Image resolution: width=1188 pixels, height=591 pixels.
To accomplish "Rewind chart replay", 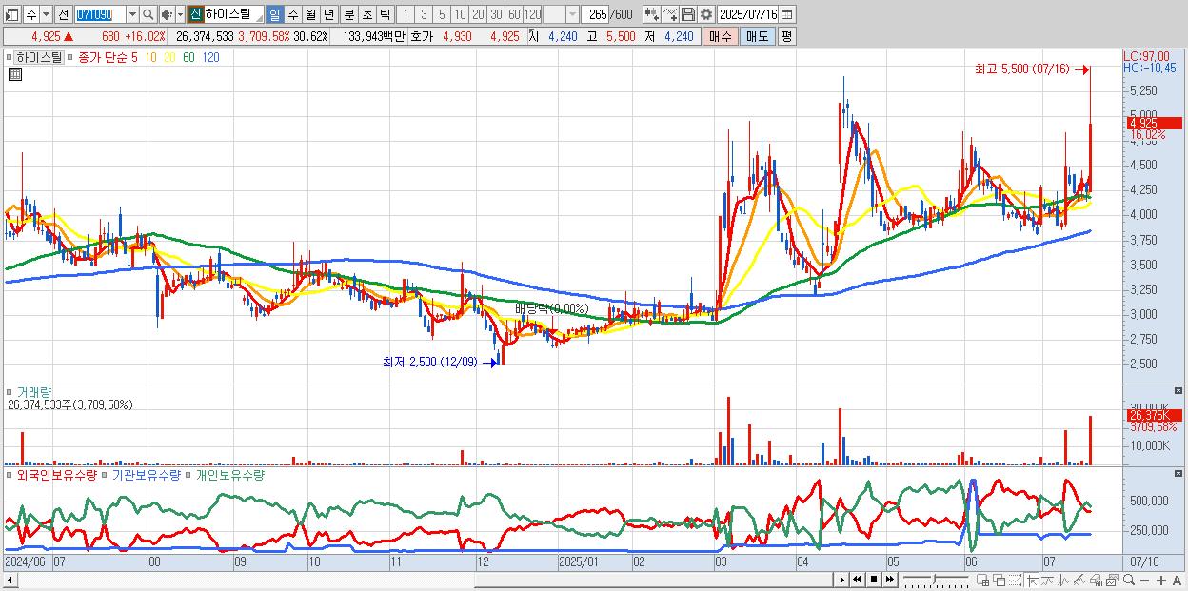I will tap(857, 580).
